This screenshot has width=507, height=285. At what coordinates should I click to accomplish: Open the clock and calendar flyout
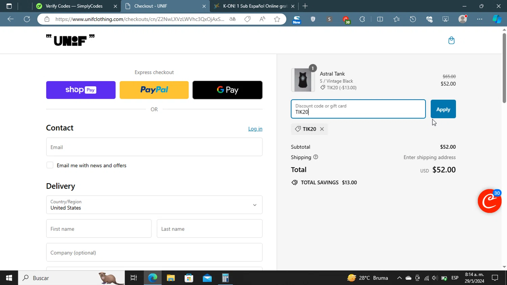[474, 278]
